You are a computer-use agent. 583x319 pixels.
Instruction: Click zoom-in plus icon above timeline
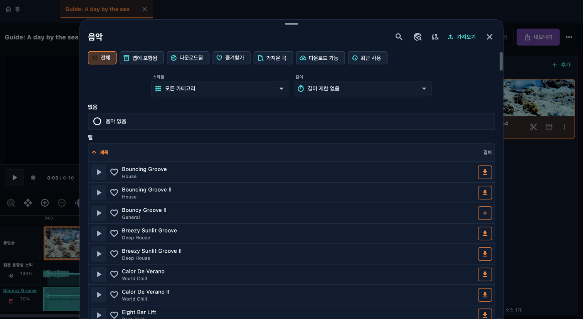click(x=45, y=203)
